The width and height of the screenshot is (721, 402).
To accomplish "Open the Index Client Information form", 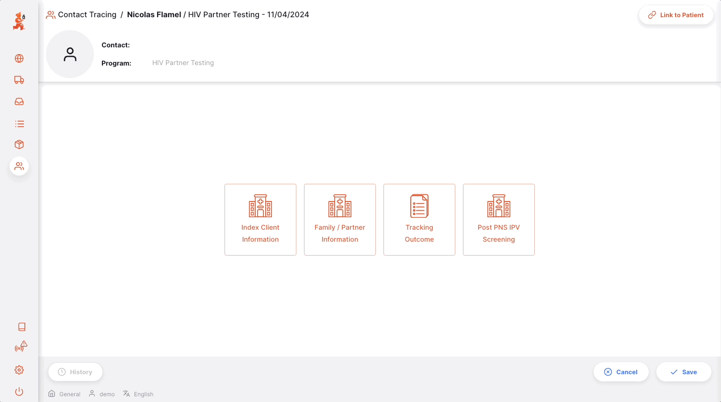I will tap(260, 220).
